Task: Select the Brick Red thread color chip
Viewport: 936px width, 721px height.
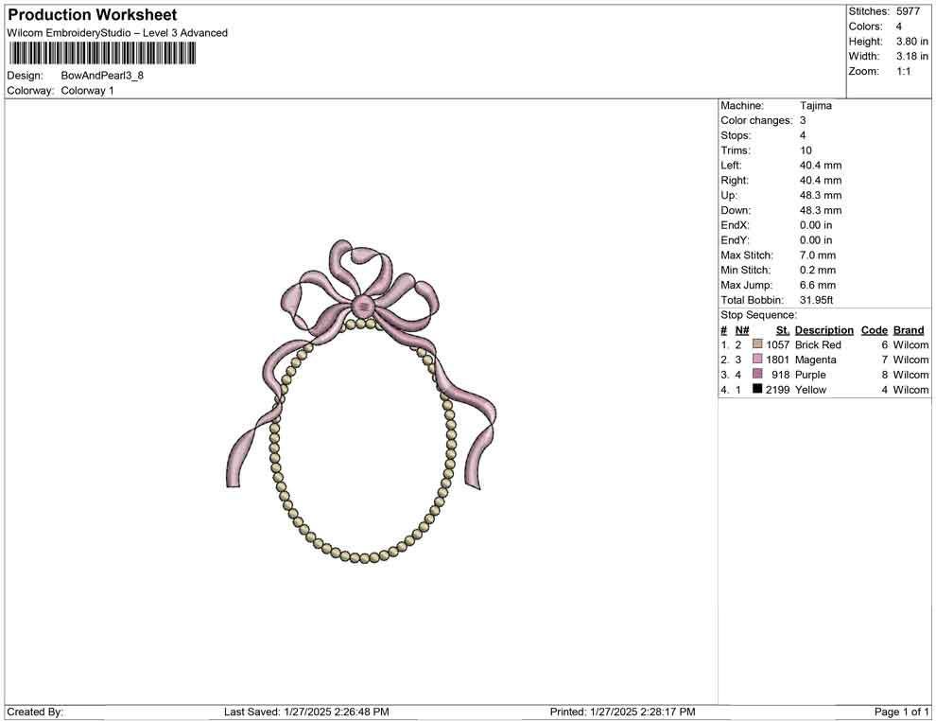Action: coord(756,344)
